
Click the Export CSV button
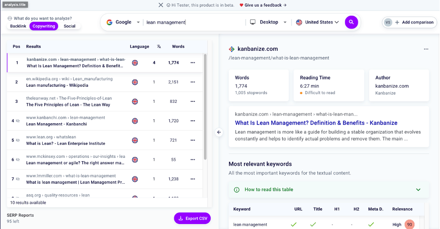pyautogui.click(x=192, y=218)
